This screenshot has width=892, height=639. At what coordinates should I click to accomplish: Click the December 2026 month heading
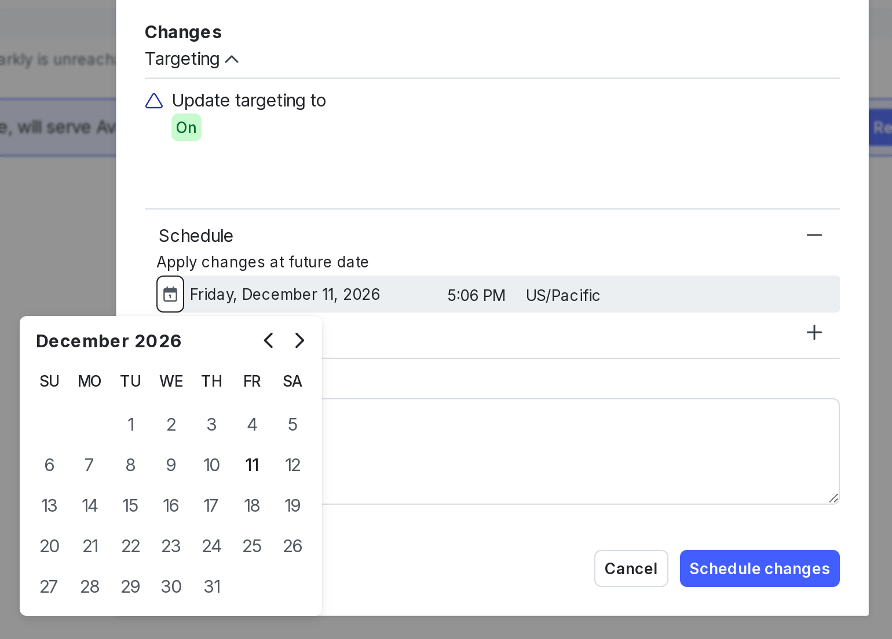coord(109,341)
